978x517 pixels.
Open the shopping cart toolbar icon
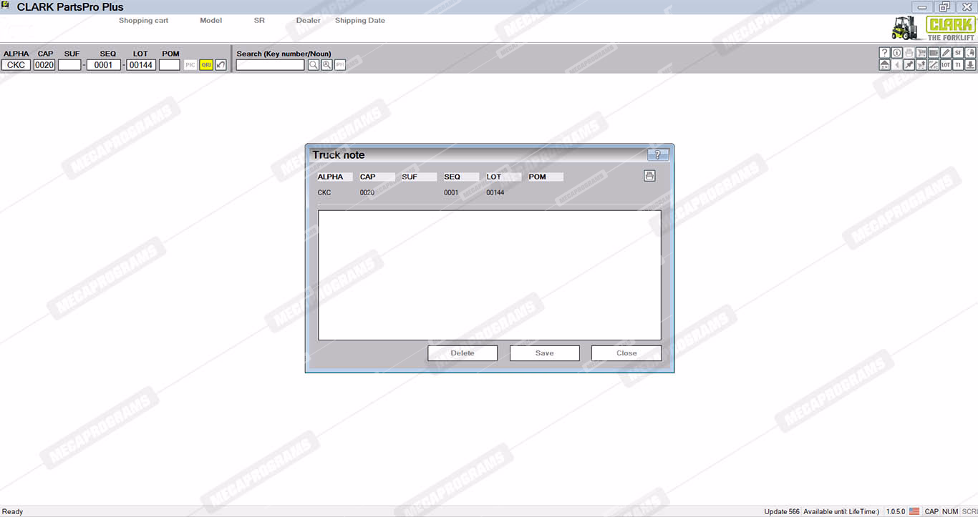921,53
